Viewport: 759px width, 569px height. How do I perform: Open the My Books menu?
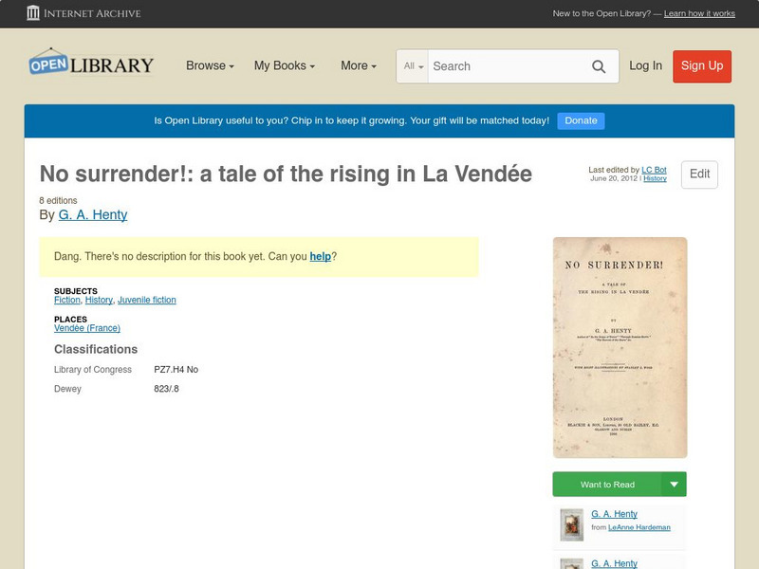(284, 66)
